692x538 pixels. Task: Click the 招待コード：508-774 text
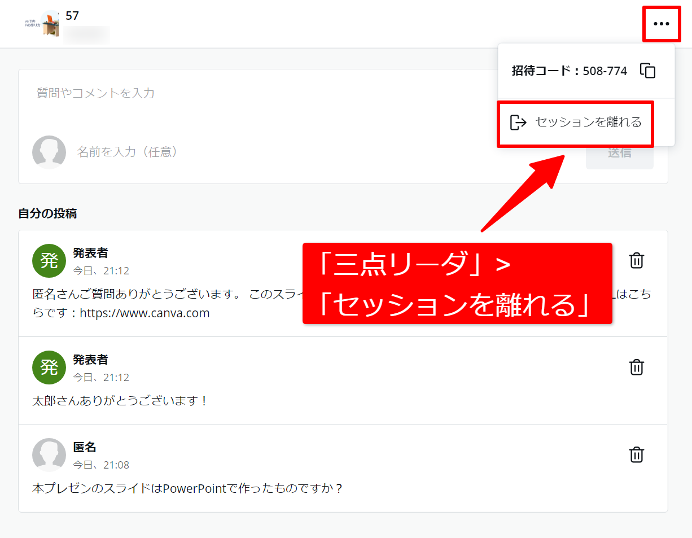[569, 71]
